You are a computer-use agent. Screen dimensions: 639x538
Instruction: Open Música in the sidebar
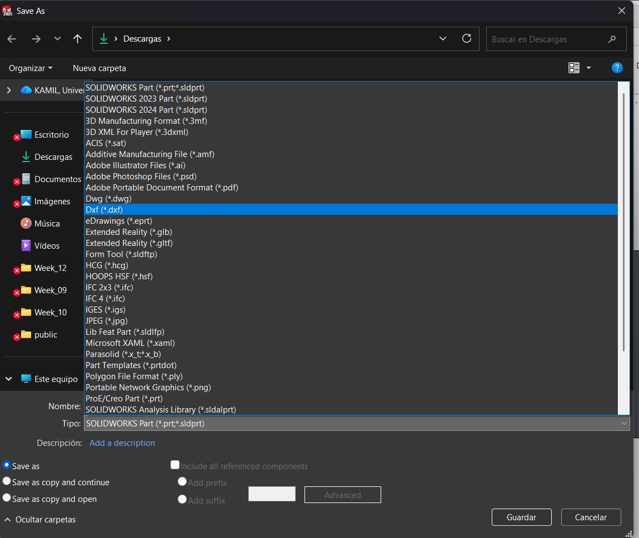(41, 223)
